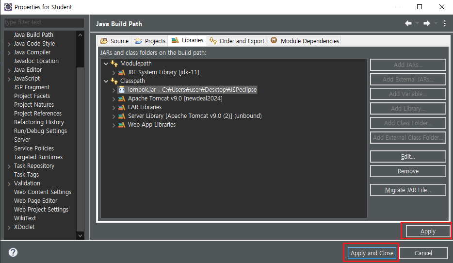Click the back navigation arrow icon
Viewport: 453px width, 263px height.
tap(408, 23)
